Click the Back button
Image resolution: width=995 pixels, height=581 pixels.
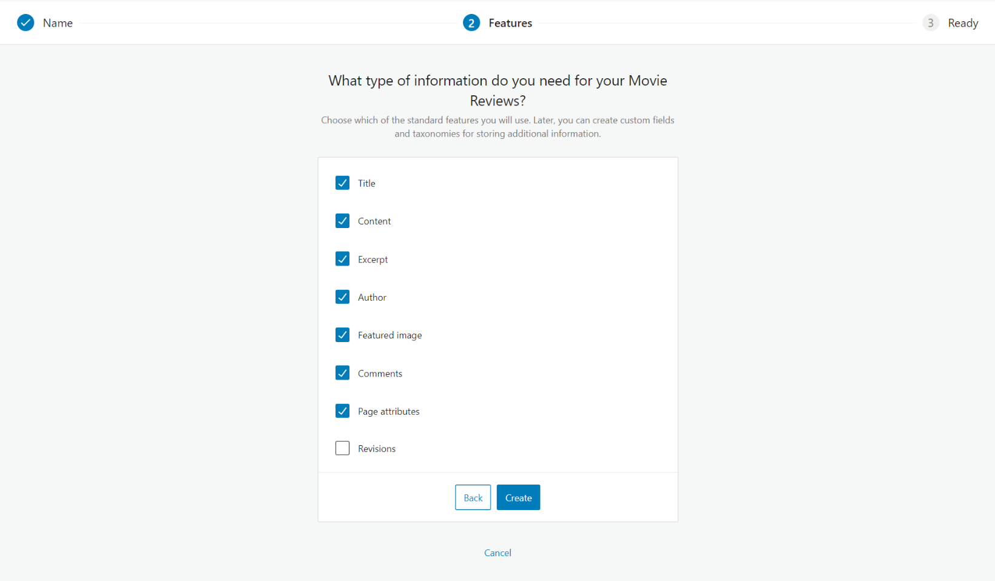[x=473, y=498]
